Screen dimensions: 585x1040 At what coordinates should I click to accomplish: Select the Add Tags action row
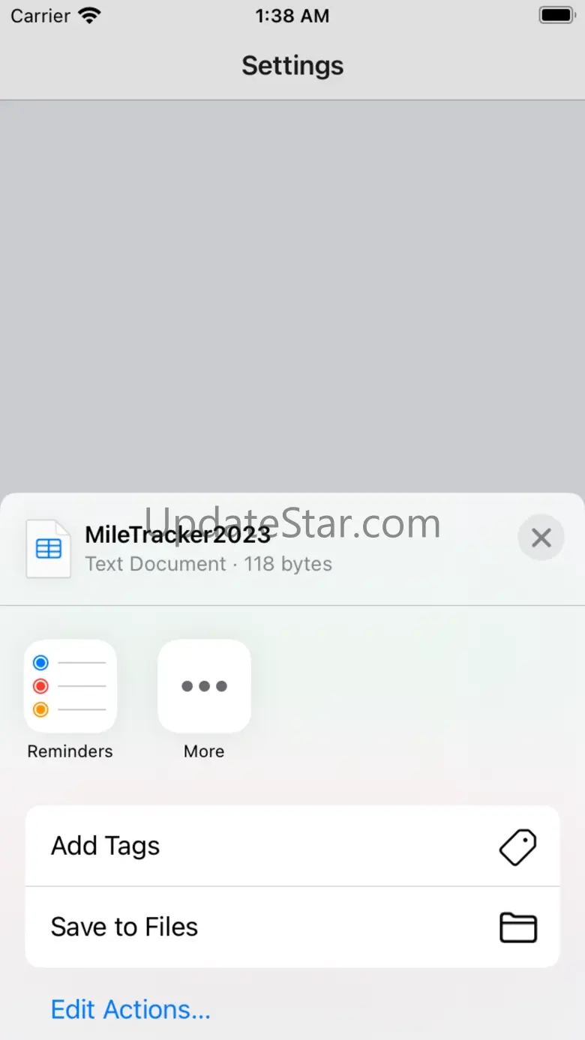[292, 846]
